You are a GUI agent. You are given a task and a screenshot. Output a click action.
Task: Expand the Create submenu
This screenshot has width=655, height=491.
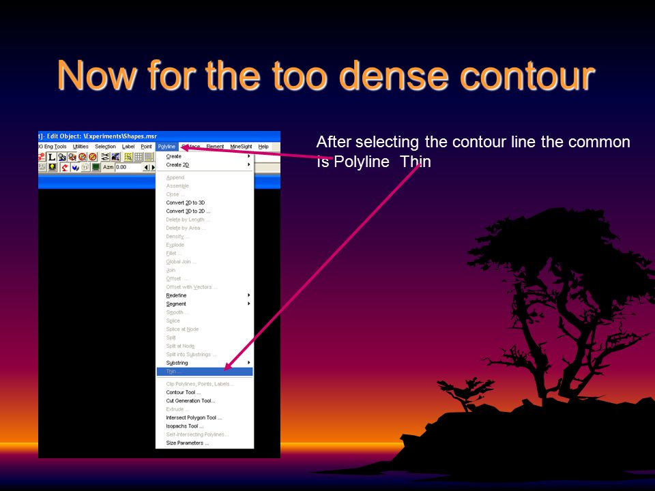click(x=205, y=156)
